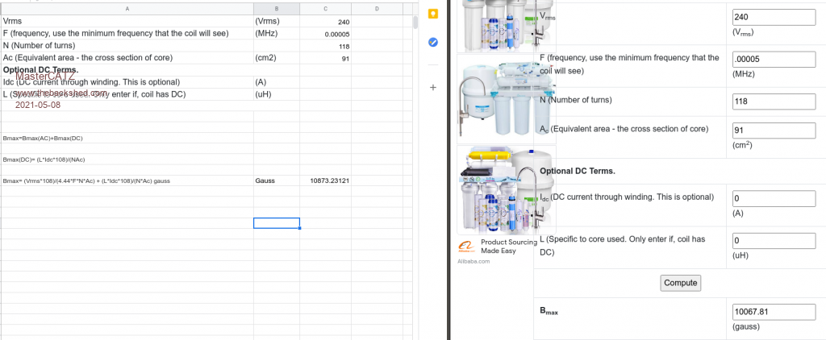Click the L inductance uH input field
This screenshot has height=340, width=826.
point(774,240)
